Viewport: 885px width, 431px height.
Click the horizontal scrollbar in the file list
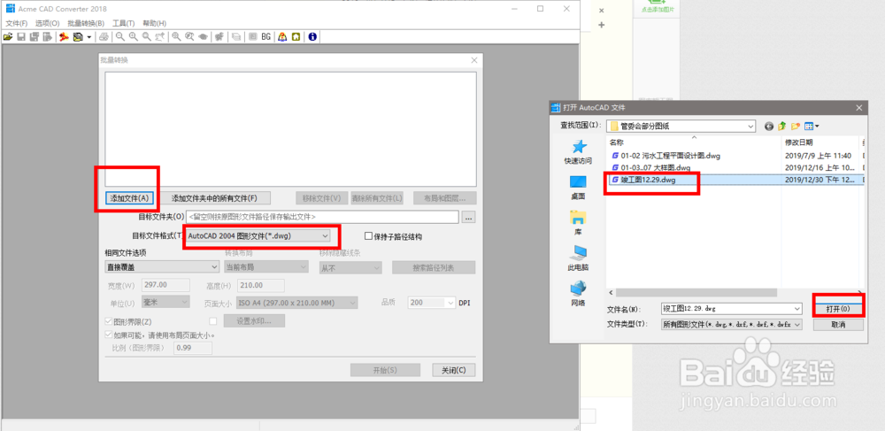click(696, 293)
